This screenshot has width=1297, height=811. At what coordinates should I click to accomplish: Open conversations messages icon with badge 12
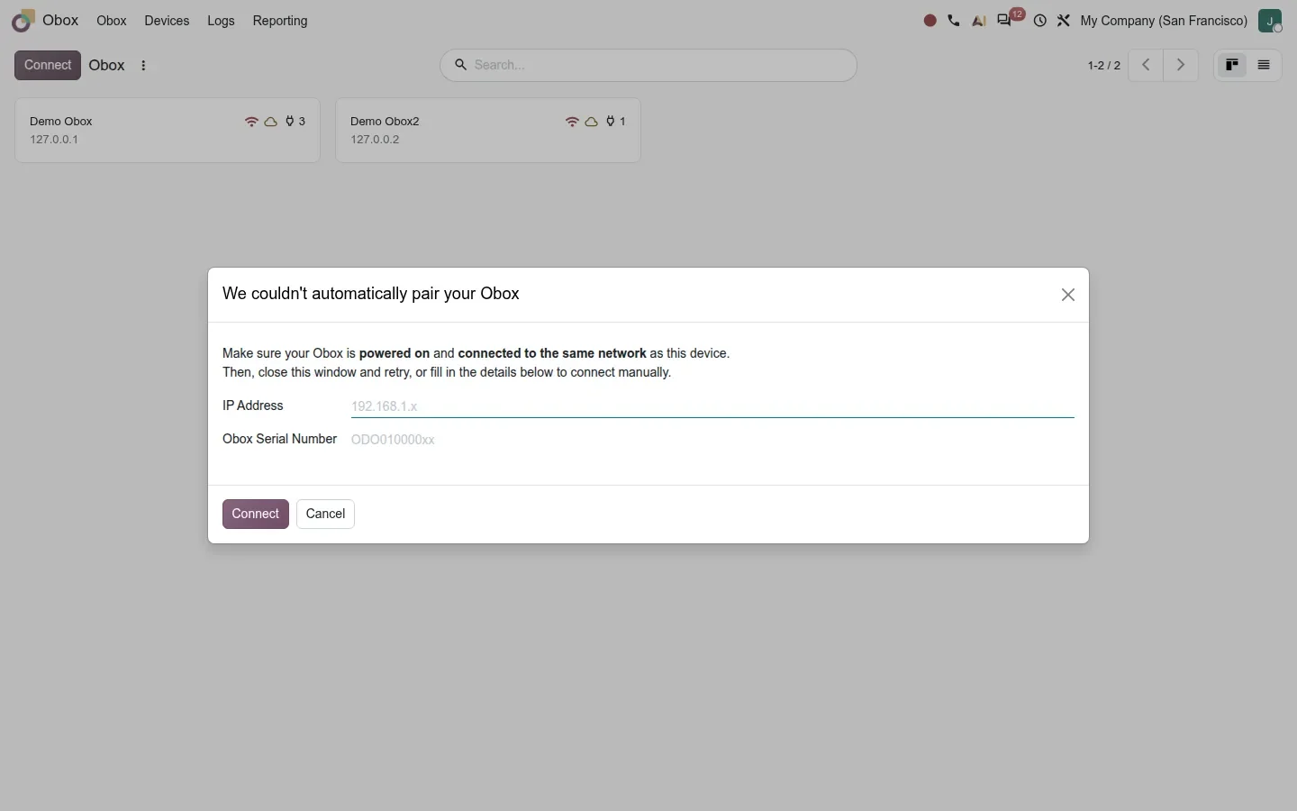click(1005, 21)
